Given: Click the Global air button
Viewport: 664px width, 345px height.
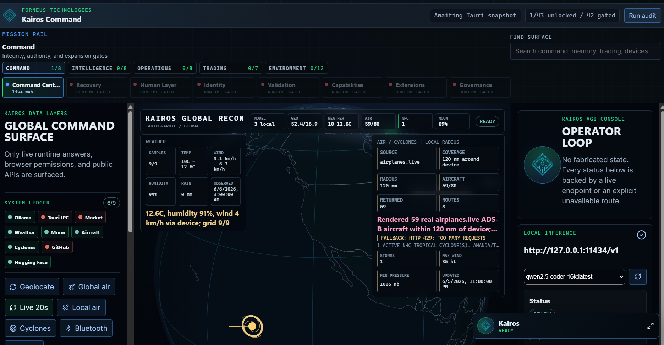Looking at the screenshot, I should (89, 287).
